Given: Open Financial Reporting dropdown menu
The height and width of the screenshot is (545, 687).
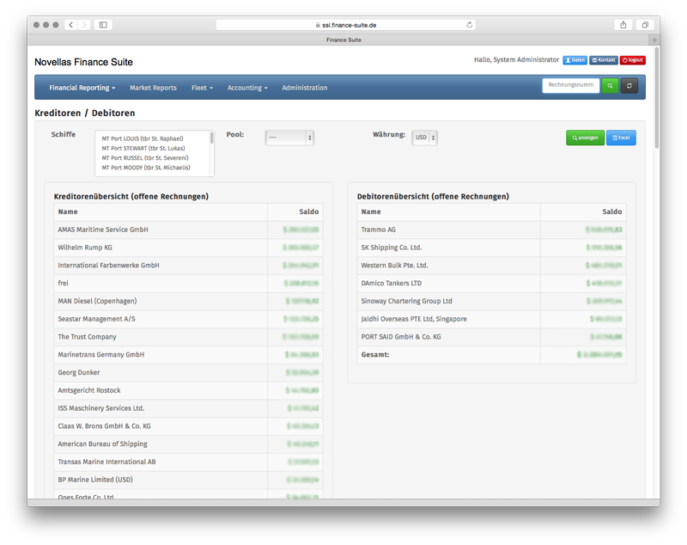Looking at the screenshot, I should click(x=82, y=88).
